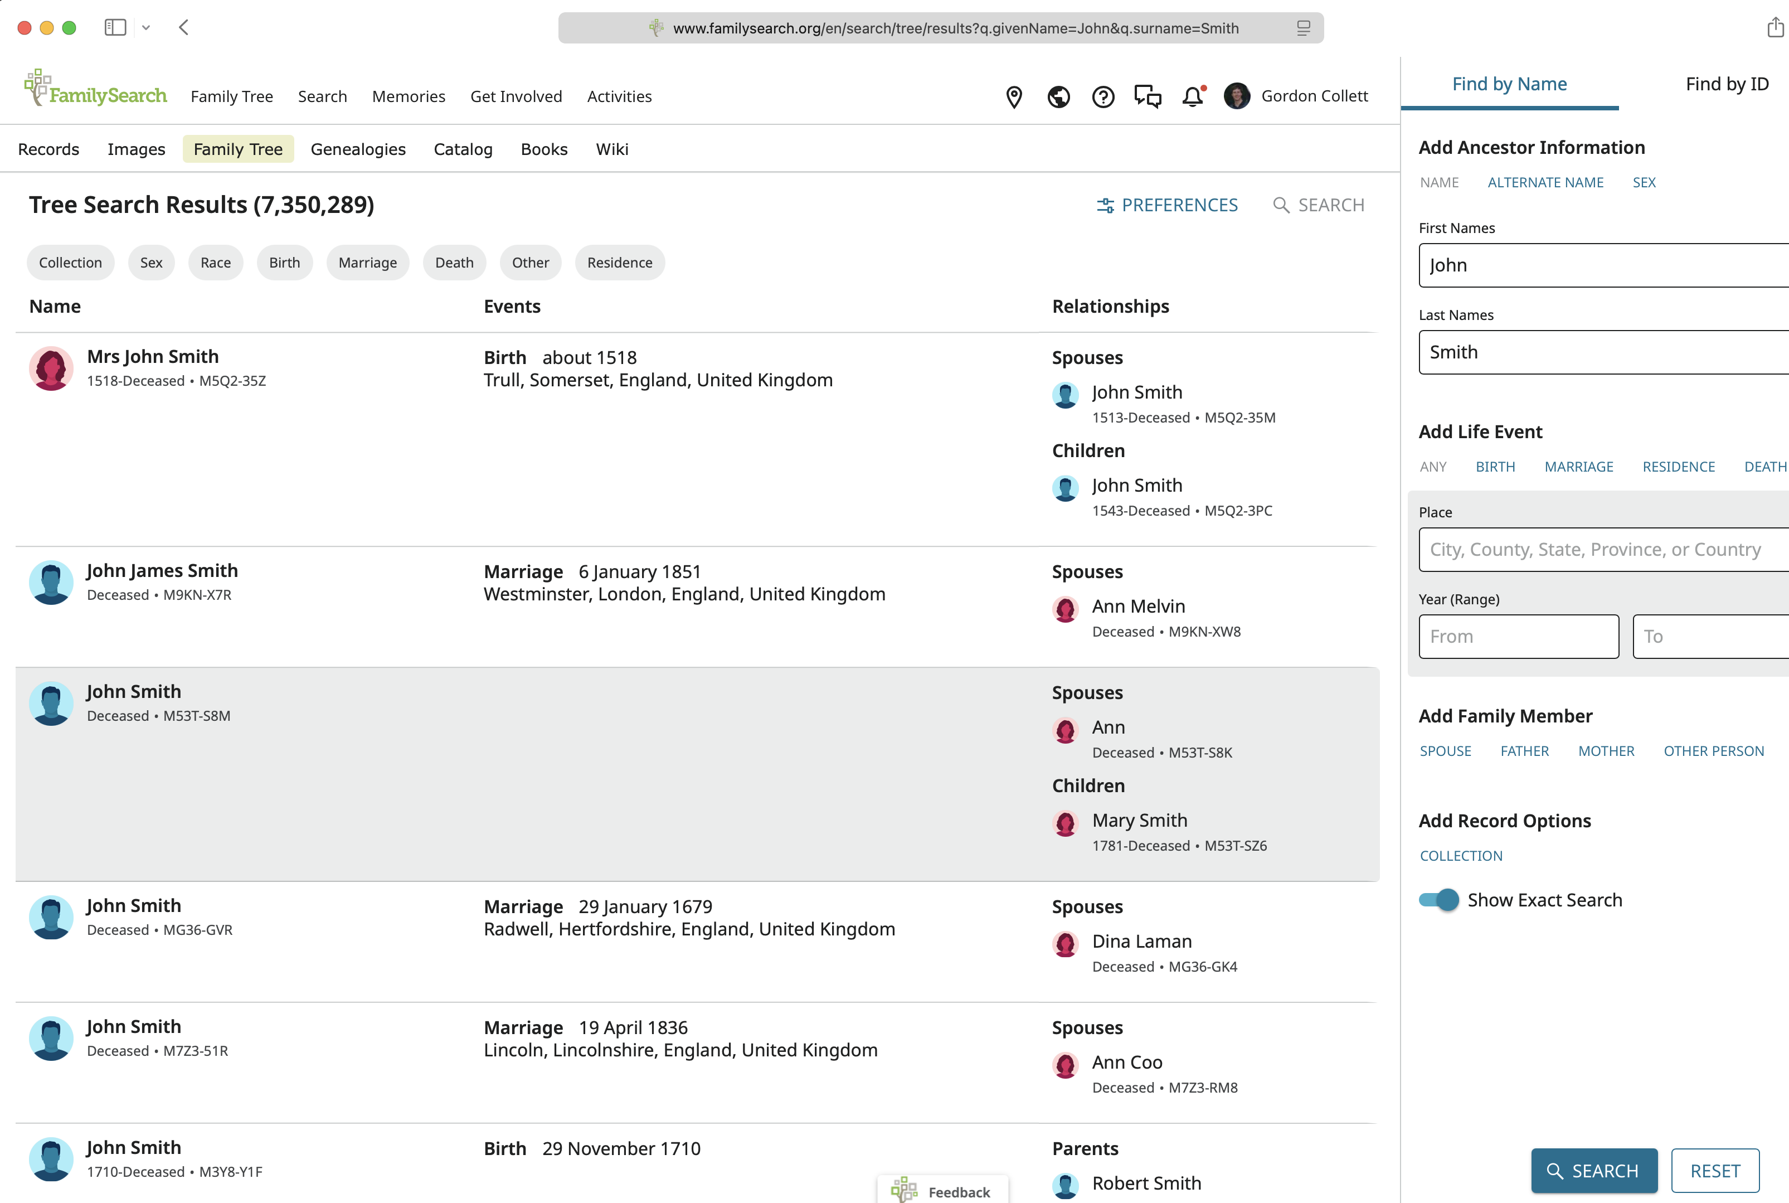The height and width of the screenshot is (1203, 1789).
Task: Open Preferences with the sliders icon
Action: coord(1167,206)
